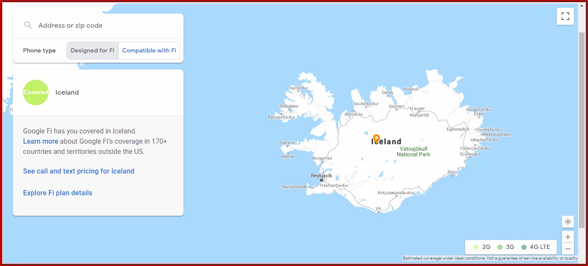Zoom in on the map
Viewport: 588px width, 266px height.
[x=568, y=237]
